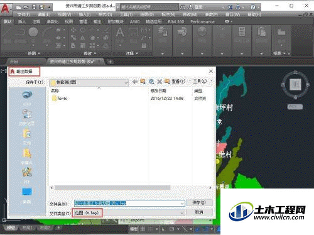This screenshot has height=235, width=314.
Task: Click the search the web icon
Action: point(151,82)
